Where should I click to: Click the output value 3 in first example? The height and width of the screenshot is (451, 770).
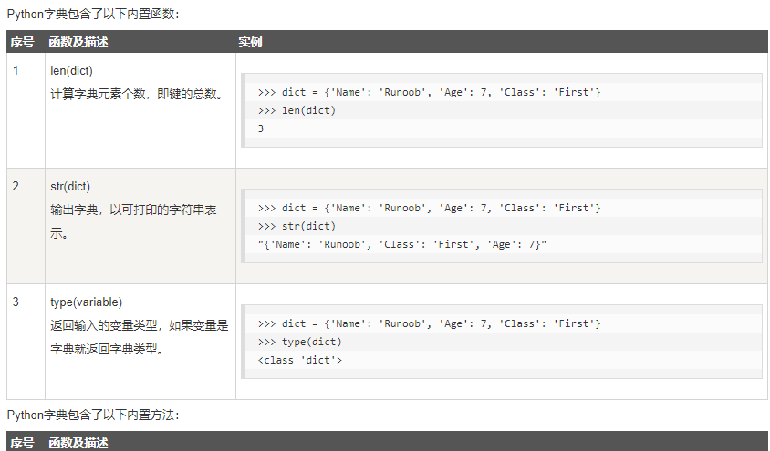point(261,128)
